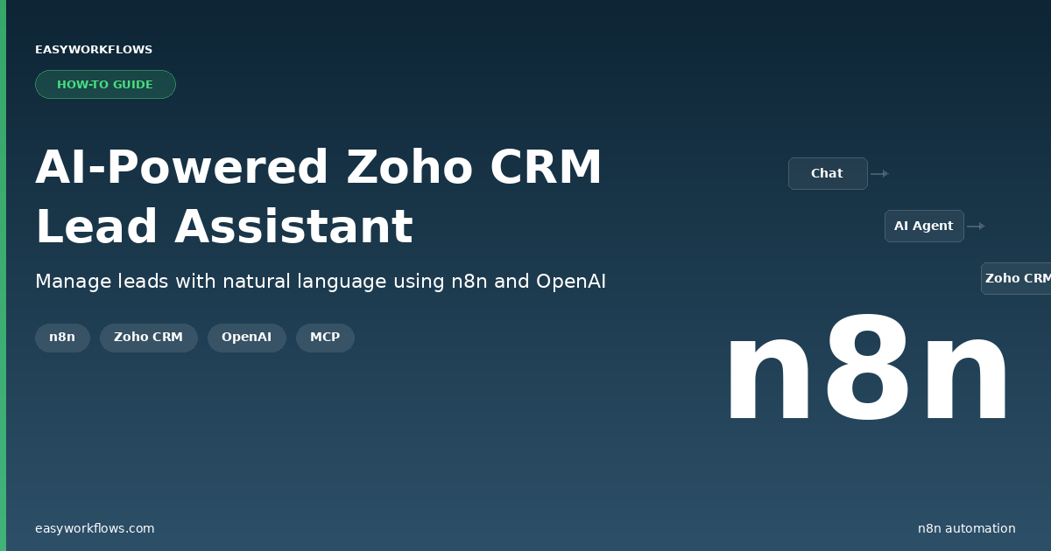This screenshot has width=1051, height=551.
Task: Click the green vertical accent bar
Action: tap(3, 275)
